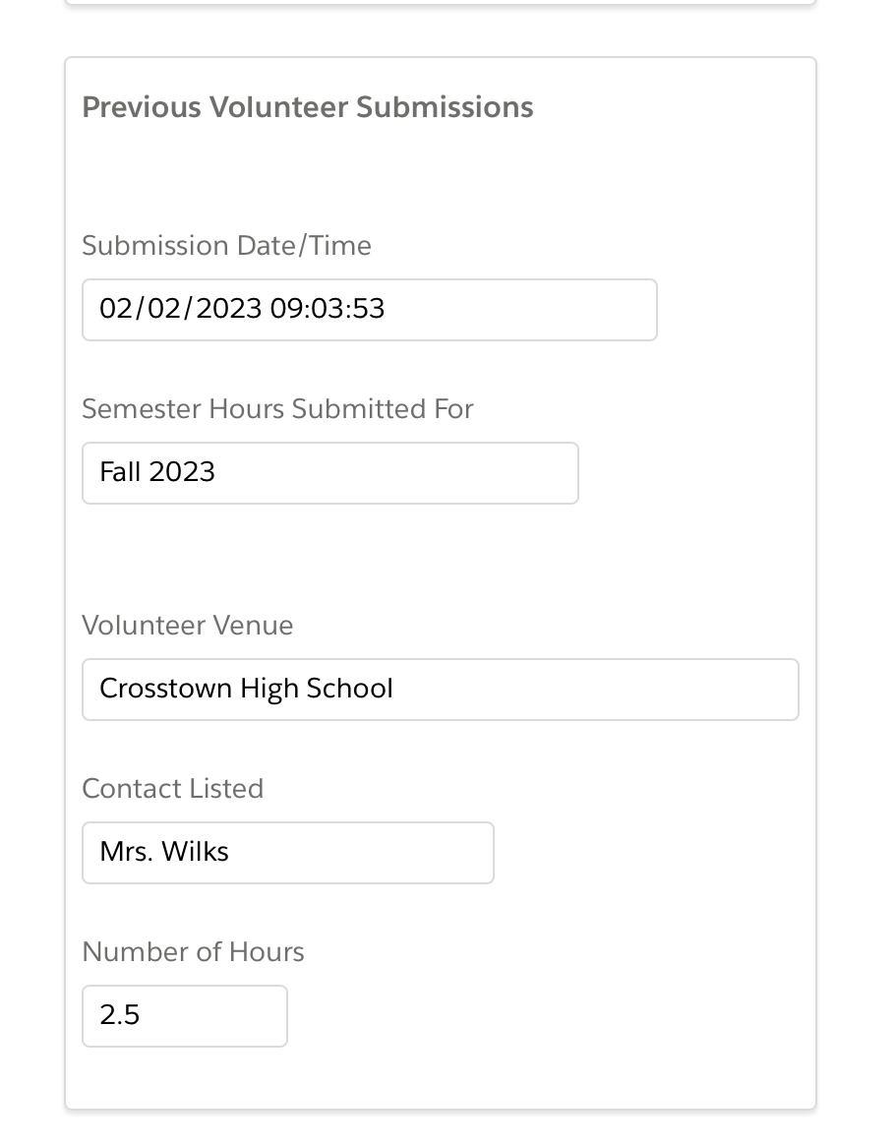Click the 02/02/2023 date text

tap(180, 309)
